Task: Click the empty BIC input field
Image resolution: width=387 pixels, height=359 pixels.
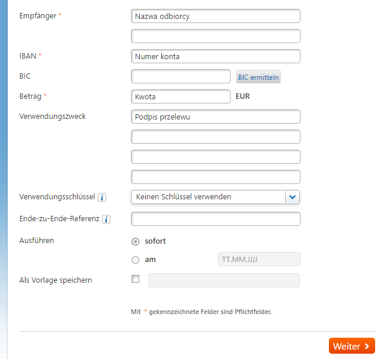Action: pyautogui.click(x=181, y=76)
